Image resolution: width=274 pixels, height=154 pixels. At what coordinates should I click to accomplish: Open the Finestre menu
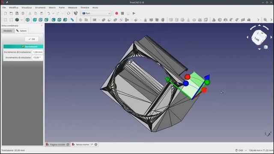coord(85,8)
